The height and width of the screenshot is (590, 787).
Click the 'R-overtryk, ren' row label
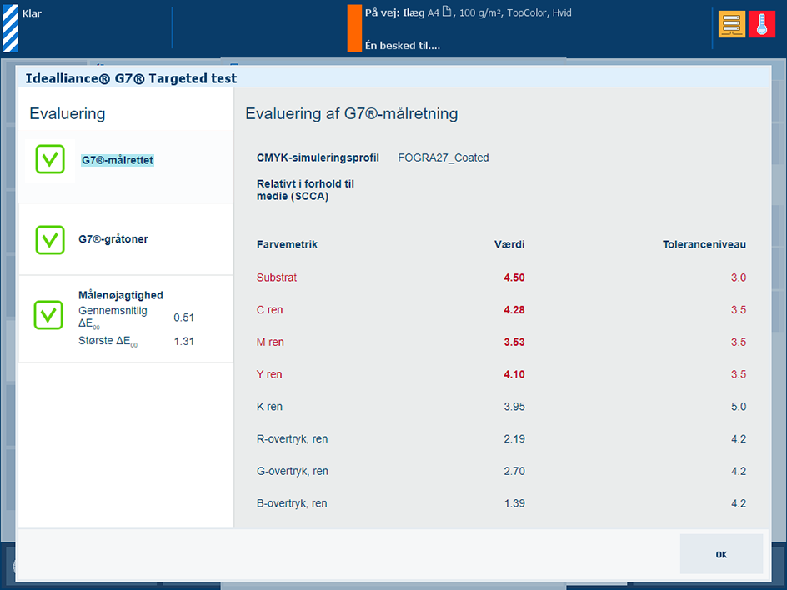click(x=292, y=439)
